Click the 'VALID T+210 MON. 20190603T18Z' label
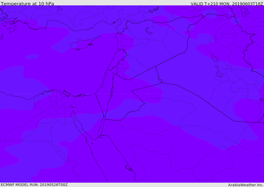 tap(227, 4)
